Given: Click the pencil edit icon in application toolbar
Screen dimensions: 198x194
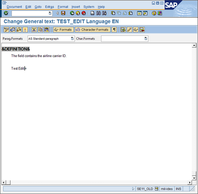Looking at the screenshot, I should point(129,30).
